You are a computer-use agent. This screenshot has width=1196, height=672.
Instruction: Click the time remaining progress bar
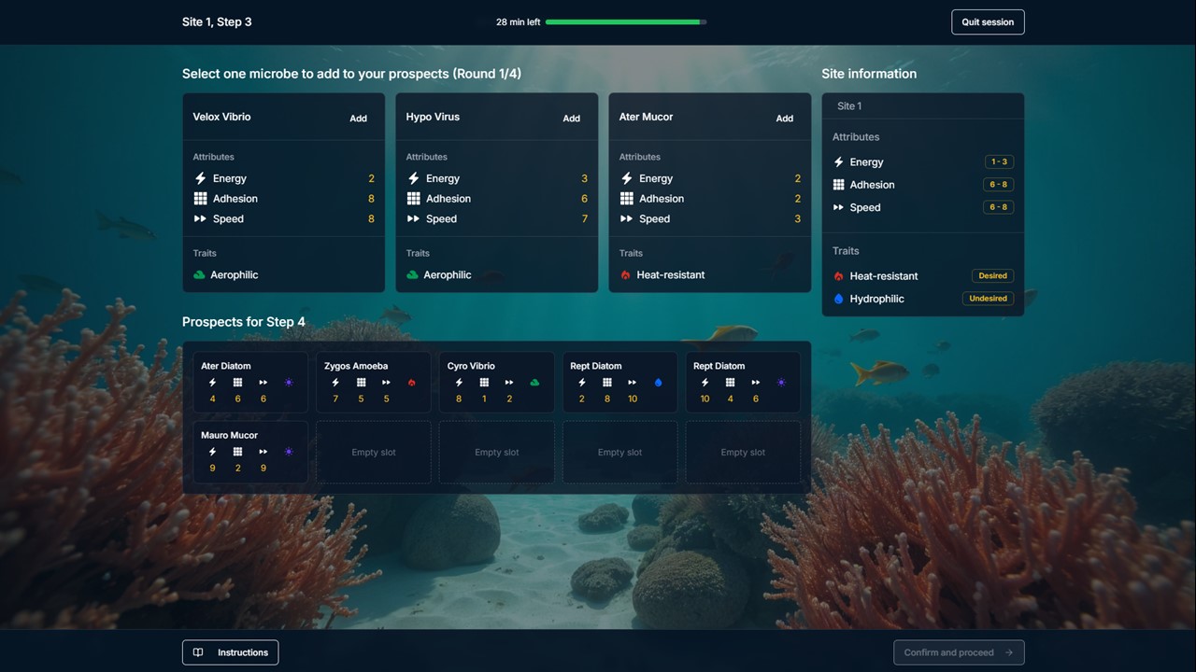(626, 22)
